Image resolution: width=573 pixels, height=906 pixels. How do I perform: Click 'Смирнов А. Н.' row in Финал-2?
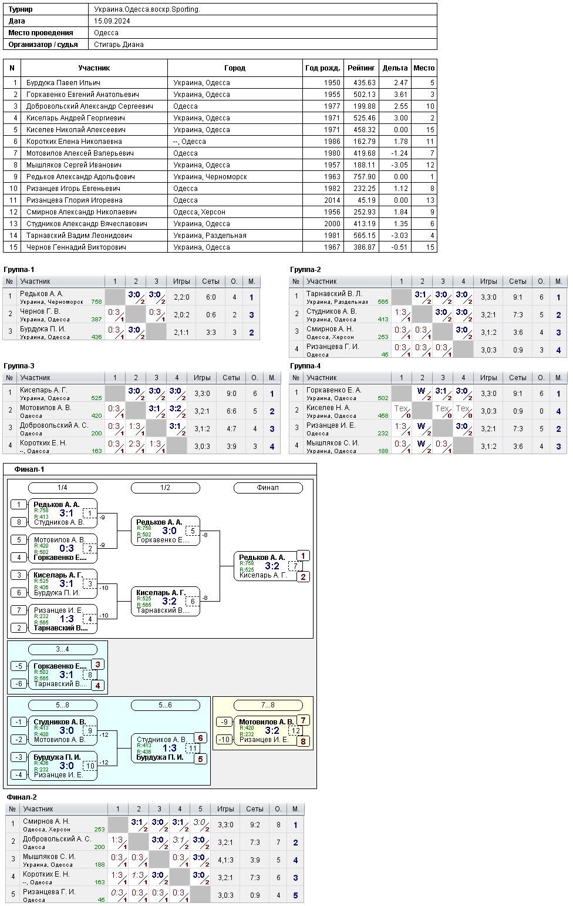[x=155, y=825]
